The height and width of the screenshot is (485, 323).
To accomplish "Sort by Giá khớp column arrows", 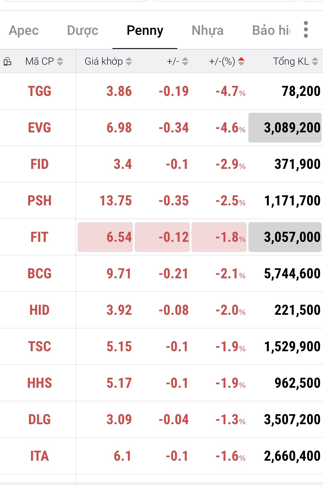I will 129,61.
